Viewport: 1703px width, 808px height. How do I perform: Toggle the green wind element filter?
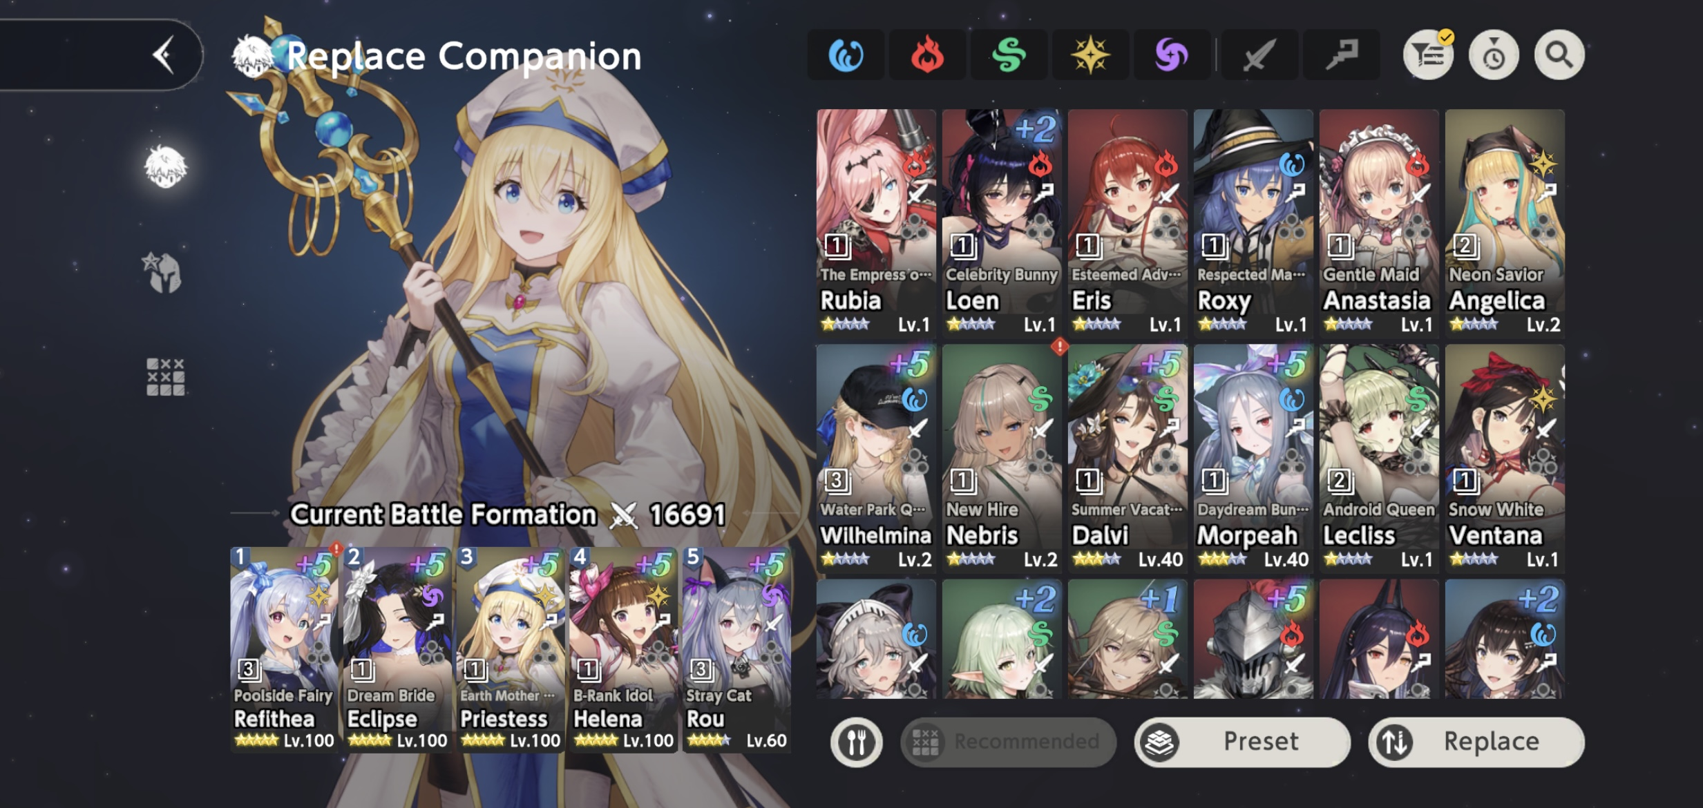[1009, 55]
